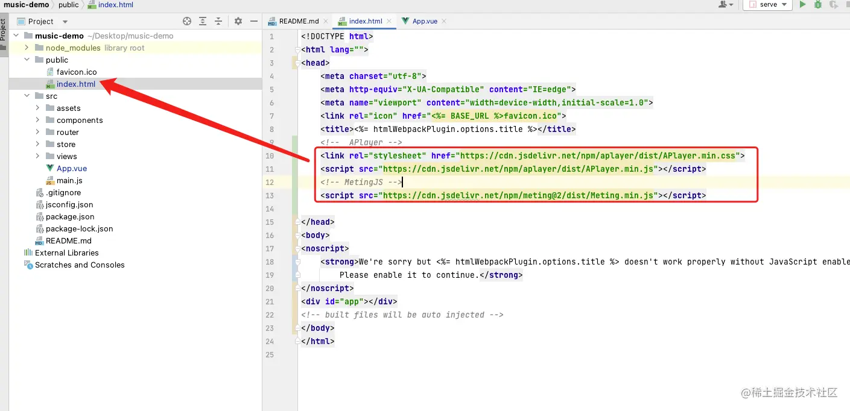Click the MetingJS comment on line 12

tap(361, 182)
